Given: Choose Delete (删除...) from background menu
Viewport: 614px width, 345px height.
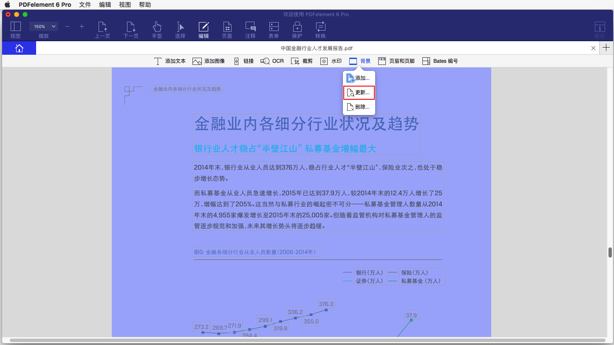Looking at the screenshot, I should 359,107.
